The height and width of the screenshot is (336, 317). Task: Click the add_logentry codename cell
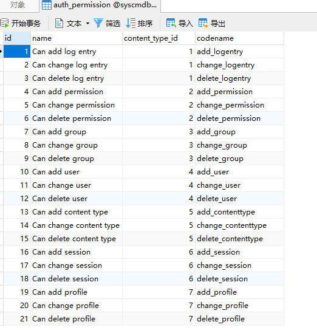[x=239, y=52]
